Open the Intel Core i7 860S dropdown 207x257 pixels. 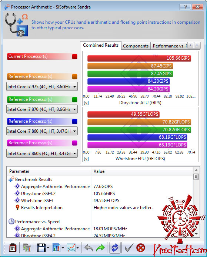tap(42, 154)
